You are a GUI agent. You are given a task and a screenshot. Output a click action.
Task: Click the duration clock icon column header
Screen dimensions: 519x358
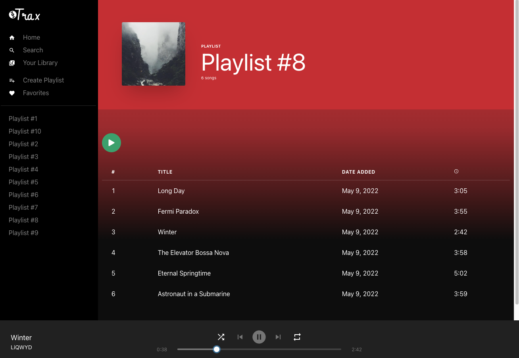click(x=456, y=171)
